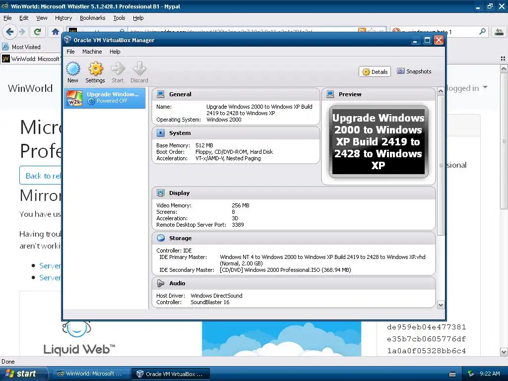Click the WinWorld taskbar button
This screenshot has width=508, height=381.
tap(90, 374)
